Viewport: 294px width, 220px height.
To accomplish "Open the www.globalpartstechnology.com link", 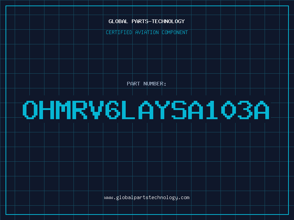I will pyautogui.click(x=147, y=198).
